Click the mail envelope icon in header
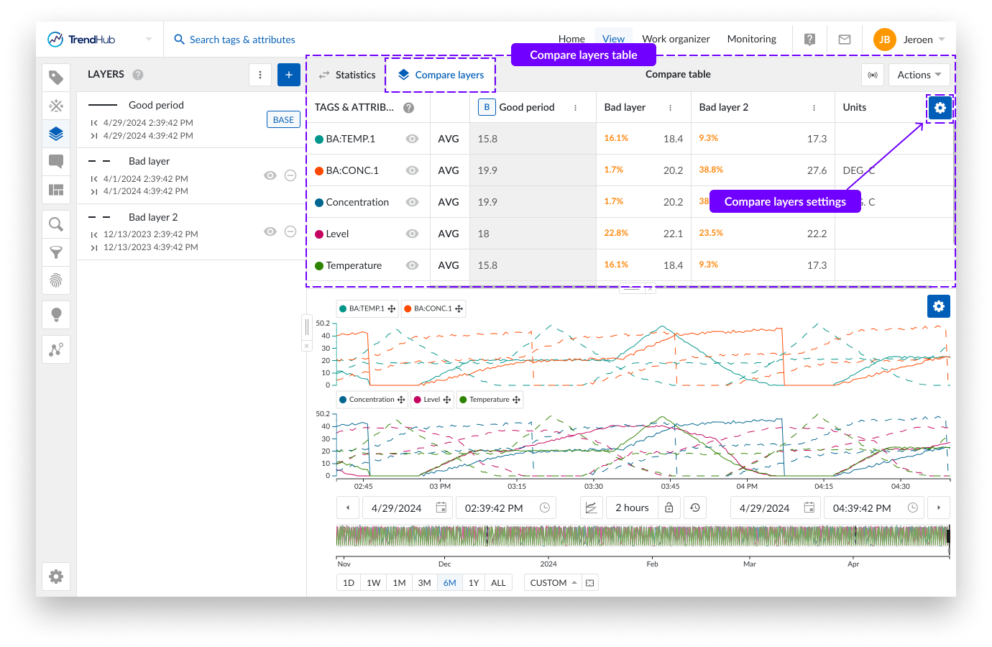This screenshot has height=647, width=992. click(x=845, y=40)
